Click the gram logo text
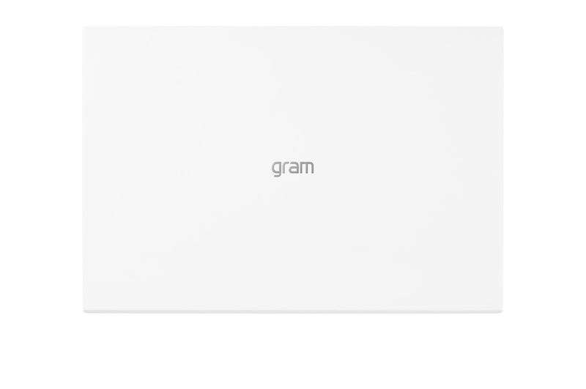This screenshot has width=586, height=389. pyautogui.click(x=293, y=168)
